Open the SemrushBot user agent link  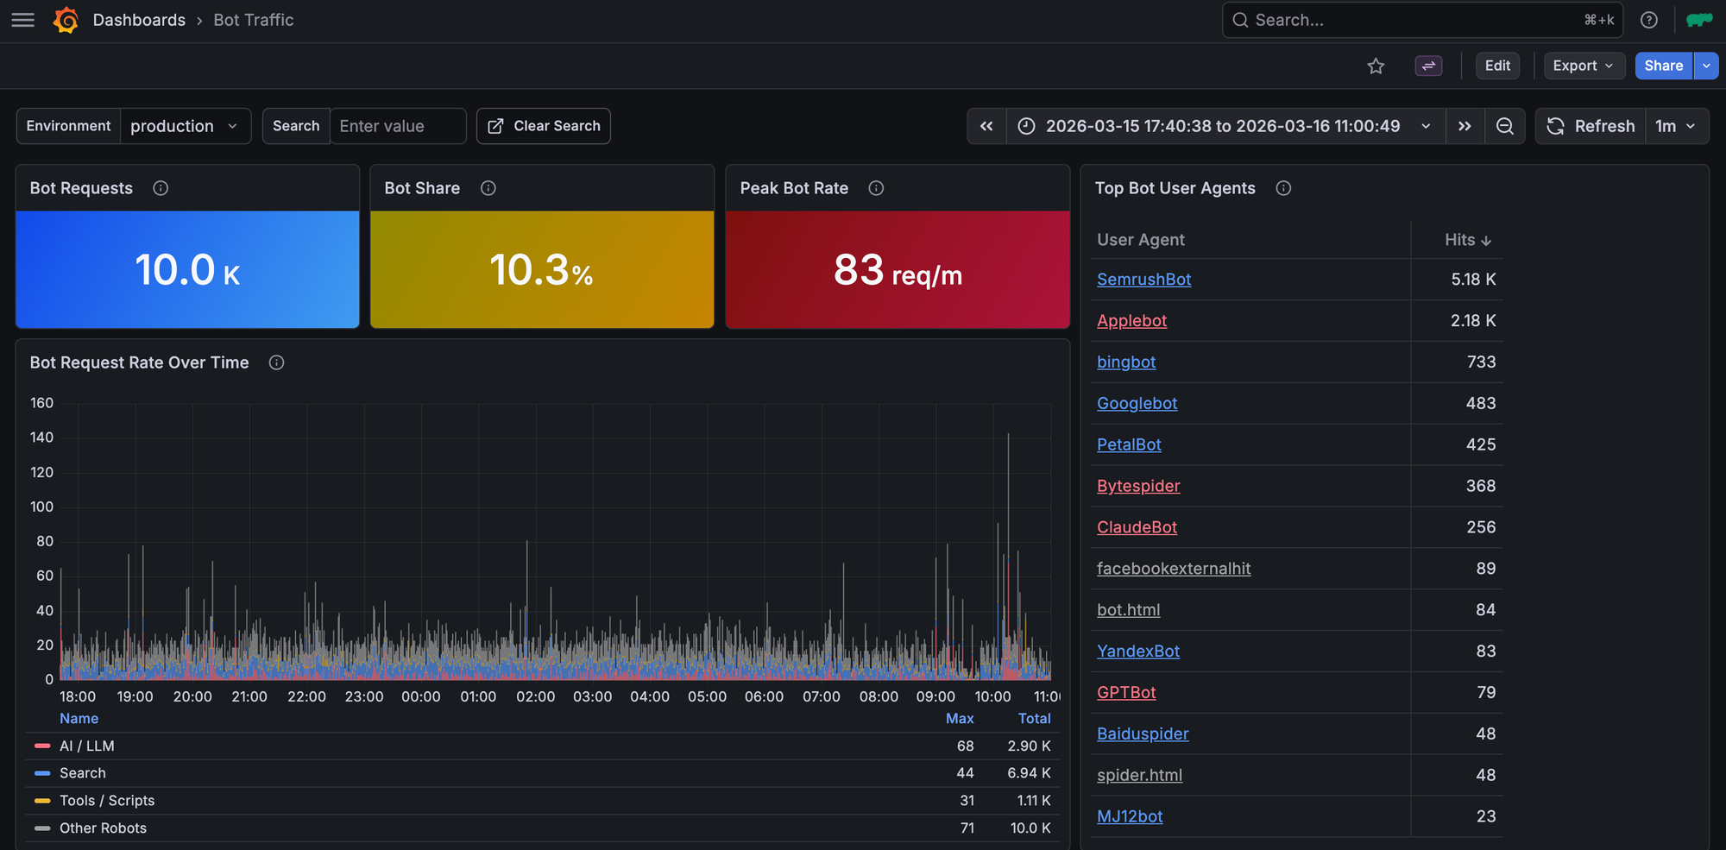click(x=1143, y=280)
